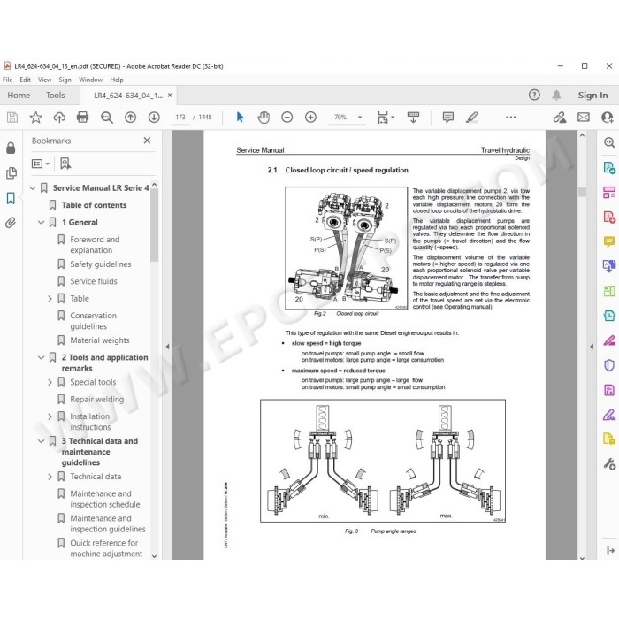619x619 pixels.
Task: Add file to starred with star icon
Action: coord(35,118)
